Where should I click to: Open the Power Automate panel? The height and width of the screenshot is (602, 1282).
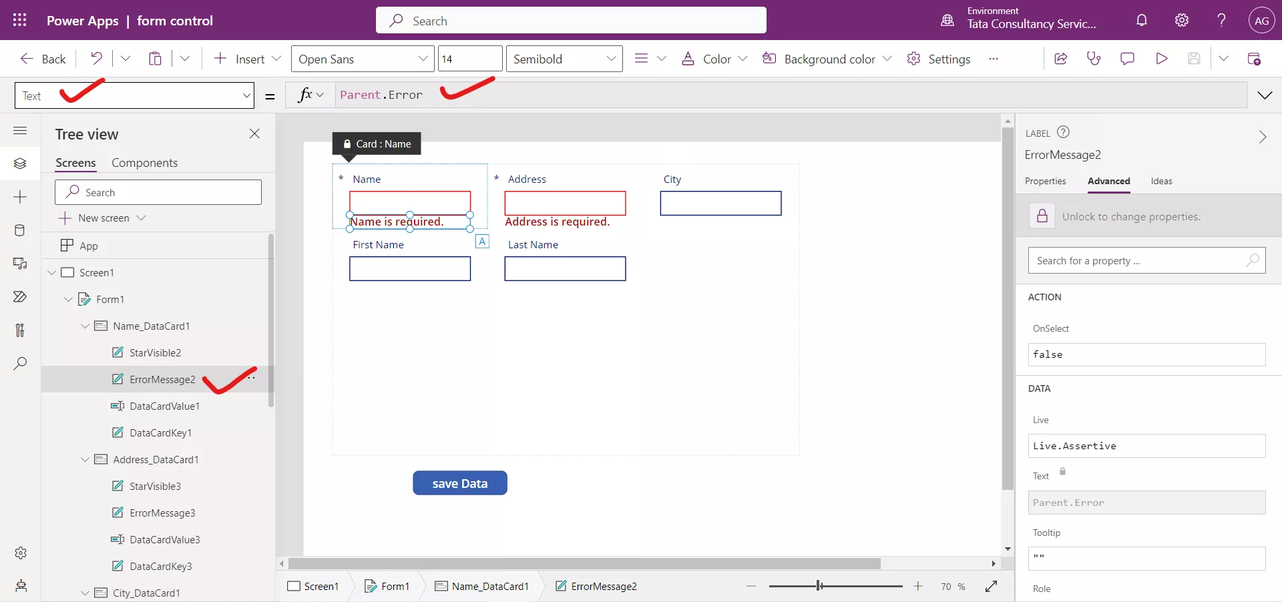[20, 297]
